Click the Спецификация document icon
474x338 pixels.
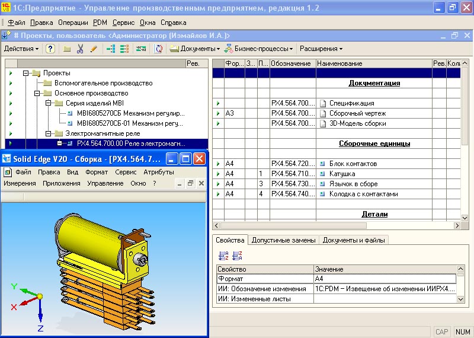tap(323, 104)
